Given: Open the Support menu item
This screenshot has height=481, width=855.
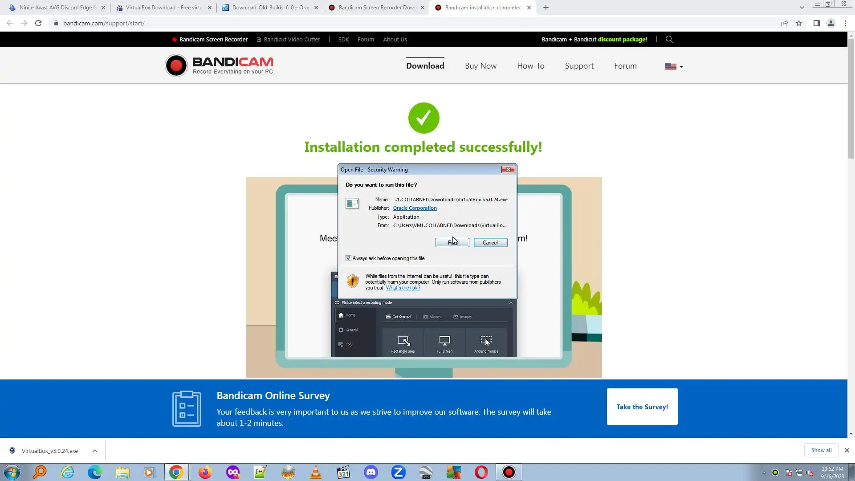Looking at the screenshot, I should [579, 66].
